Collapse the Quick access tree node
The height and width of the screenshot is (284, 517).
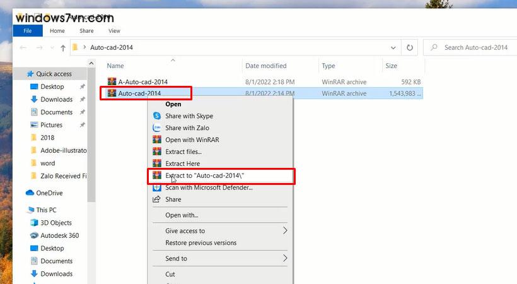pos(21,74)
